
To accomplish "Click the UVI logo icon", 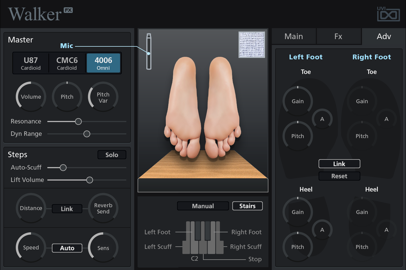I will (x=388, y=14).
